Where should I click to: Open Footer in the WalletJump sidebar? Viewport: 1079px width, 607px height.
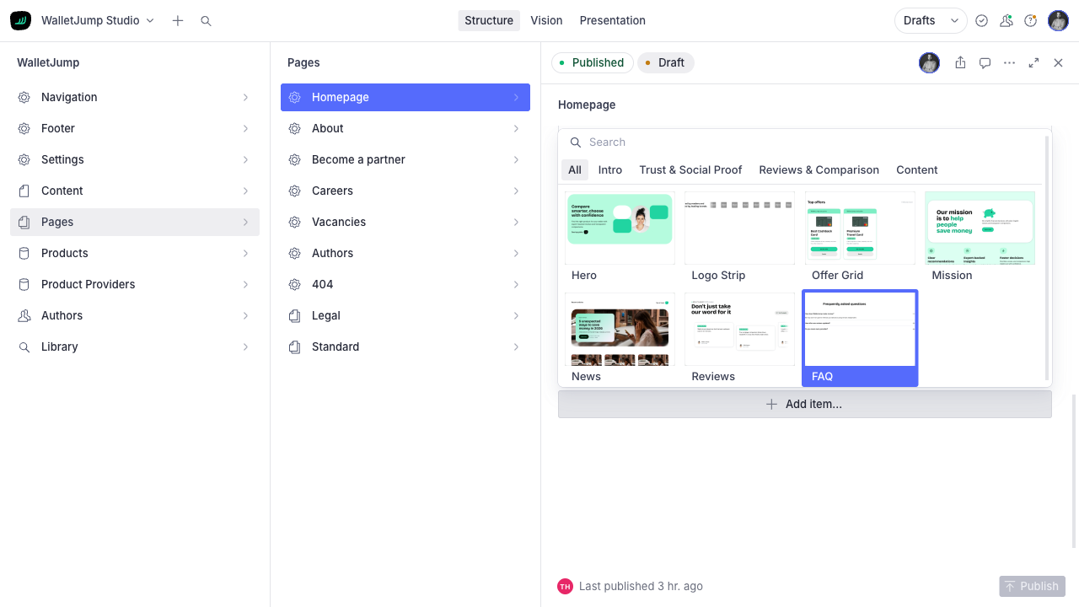click(x=135, y=128)
